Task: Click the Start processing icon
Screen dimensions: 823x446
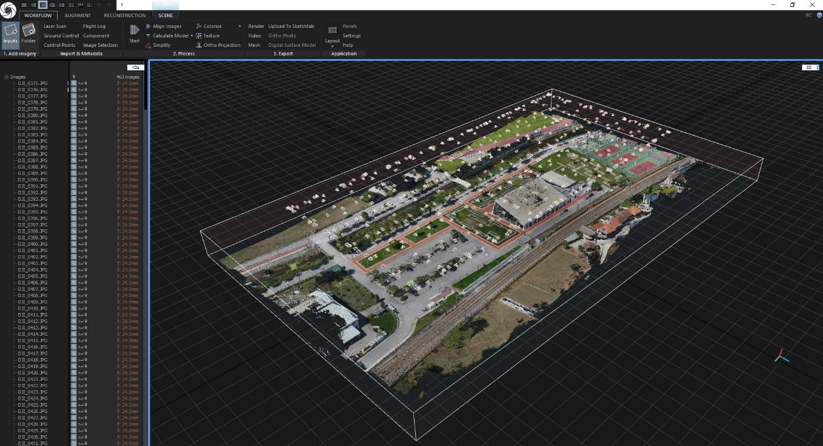Action: coord(134,34)
